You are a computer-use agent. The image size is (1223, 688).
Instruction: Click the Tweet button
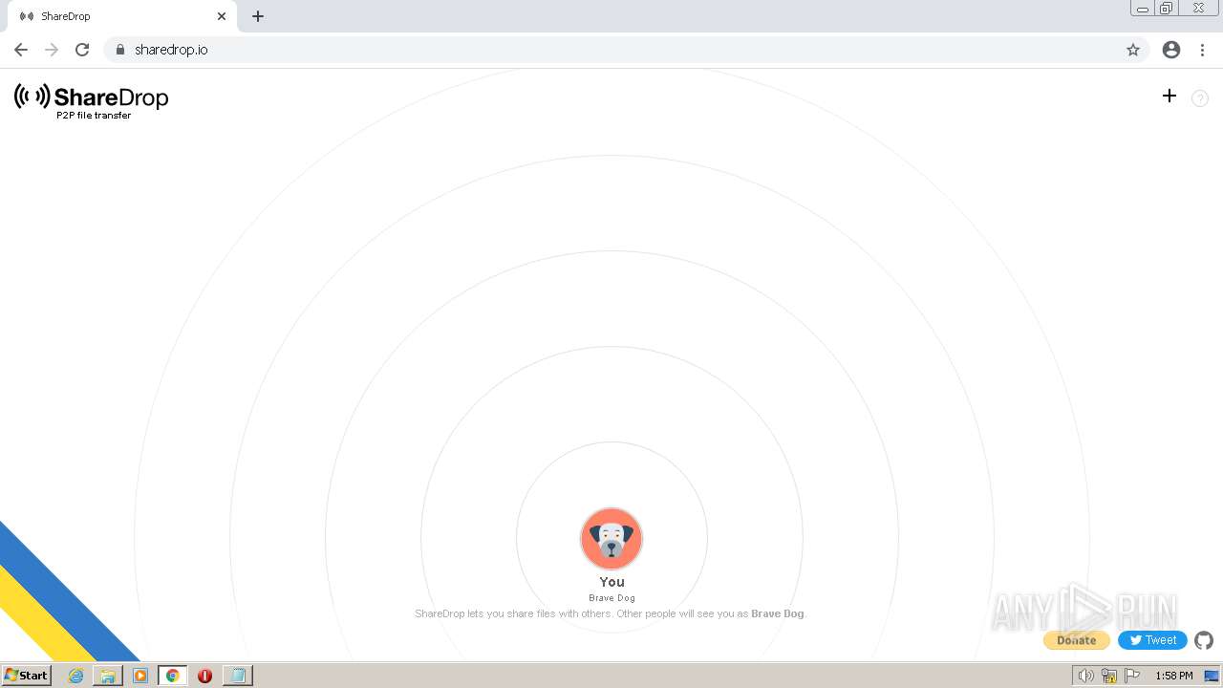[1152, 640]
